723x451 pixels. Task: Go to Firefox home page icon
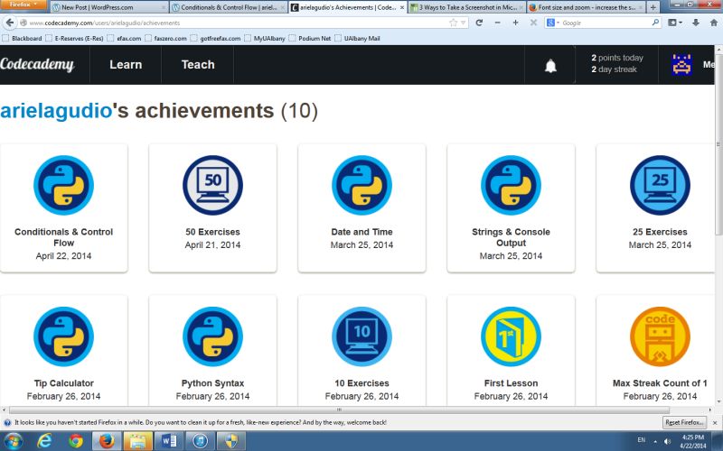coord(713,23)
